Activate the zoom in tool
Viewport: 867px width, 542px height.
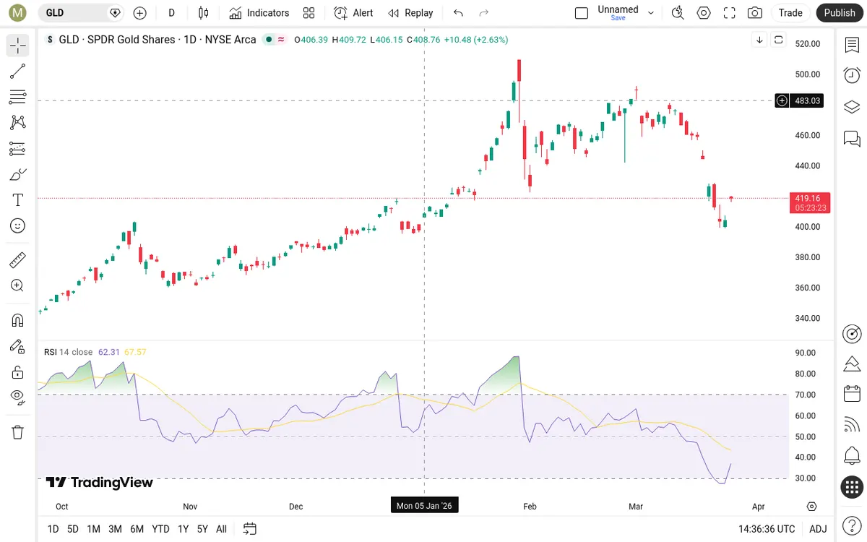[18, 285]
